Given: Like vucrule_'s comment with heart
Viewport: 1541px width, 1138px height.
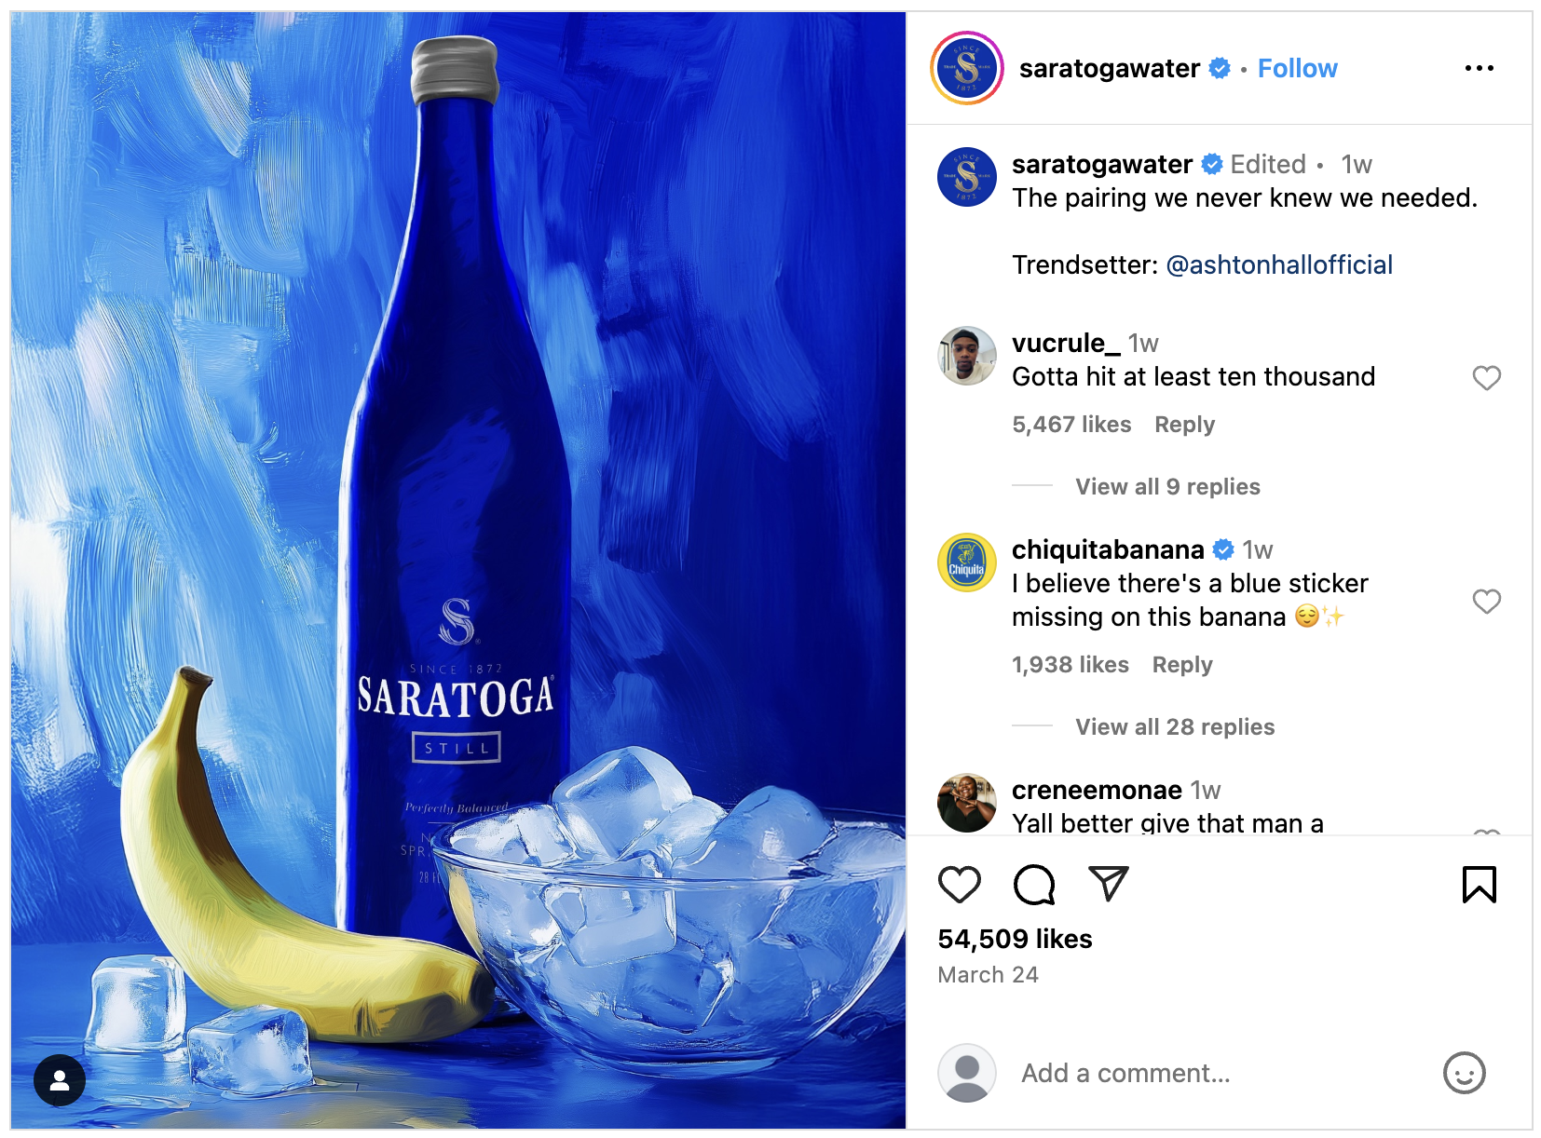Looking at the screenshot, I should pyautogui.click(x=1486, y=378).
